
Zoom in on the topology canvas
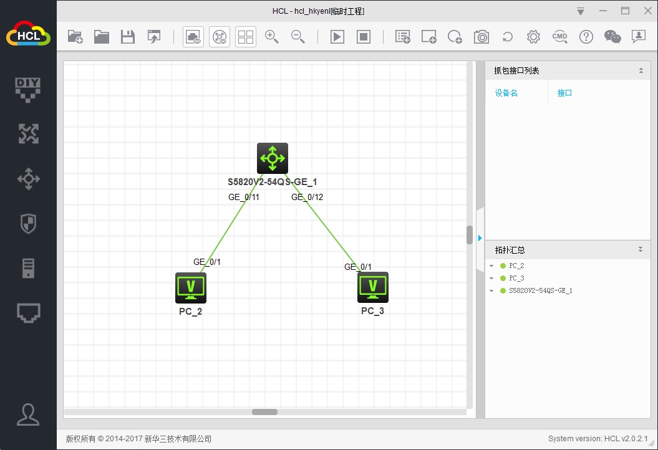[272, 37]
